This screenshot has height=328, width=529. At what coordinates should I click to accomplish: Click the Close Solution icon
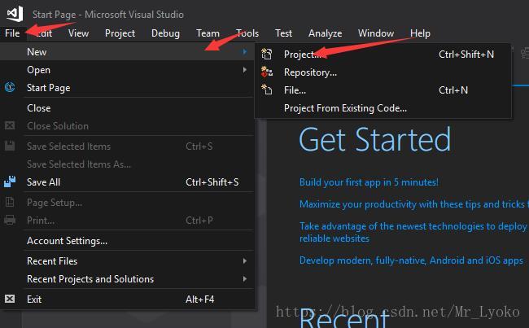coord(10,125)
